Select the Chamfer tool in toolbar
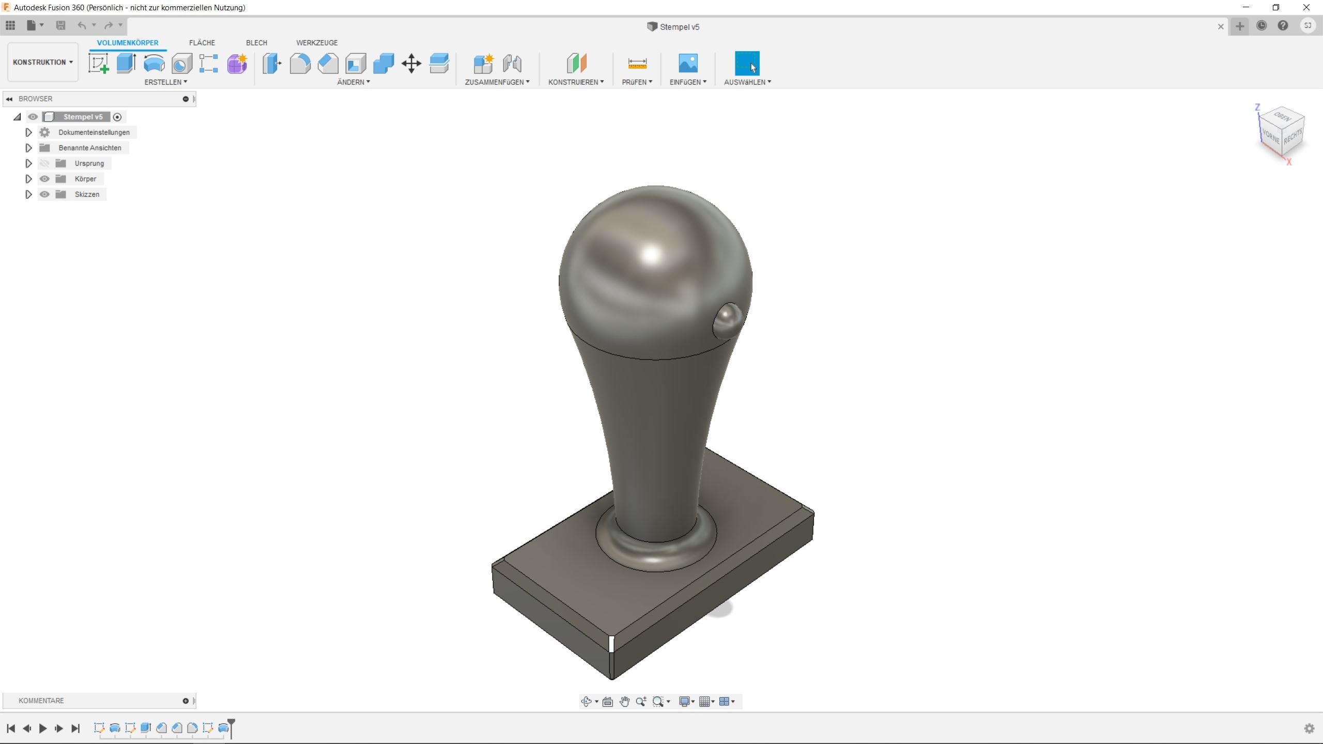 [x=328, y=64]
